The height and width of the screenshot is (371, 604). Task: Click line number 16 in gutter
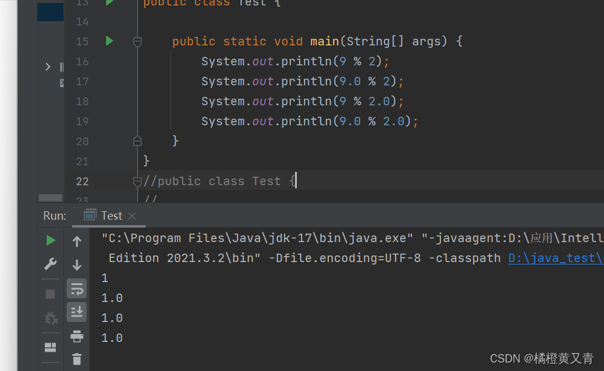point(82,62)
